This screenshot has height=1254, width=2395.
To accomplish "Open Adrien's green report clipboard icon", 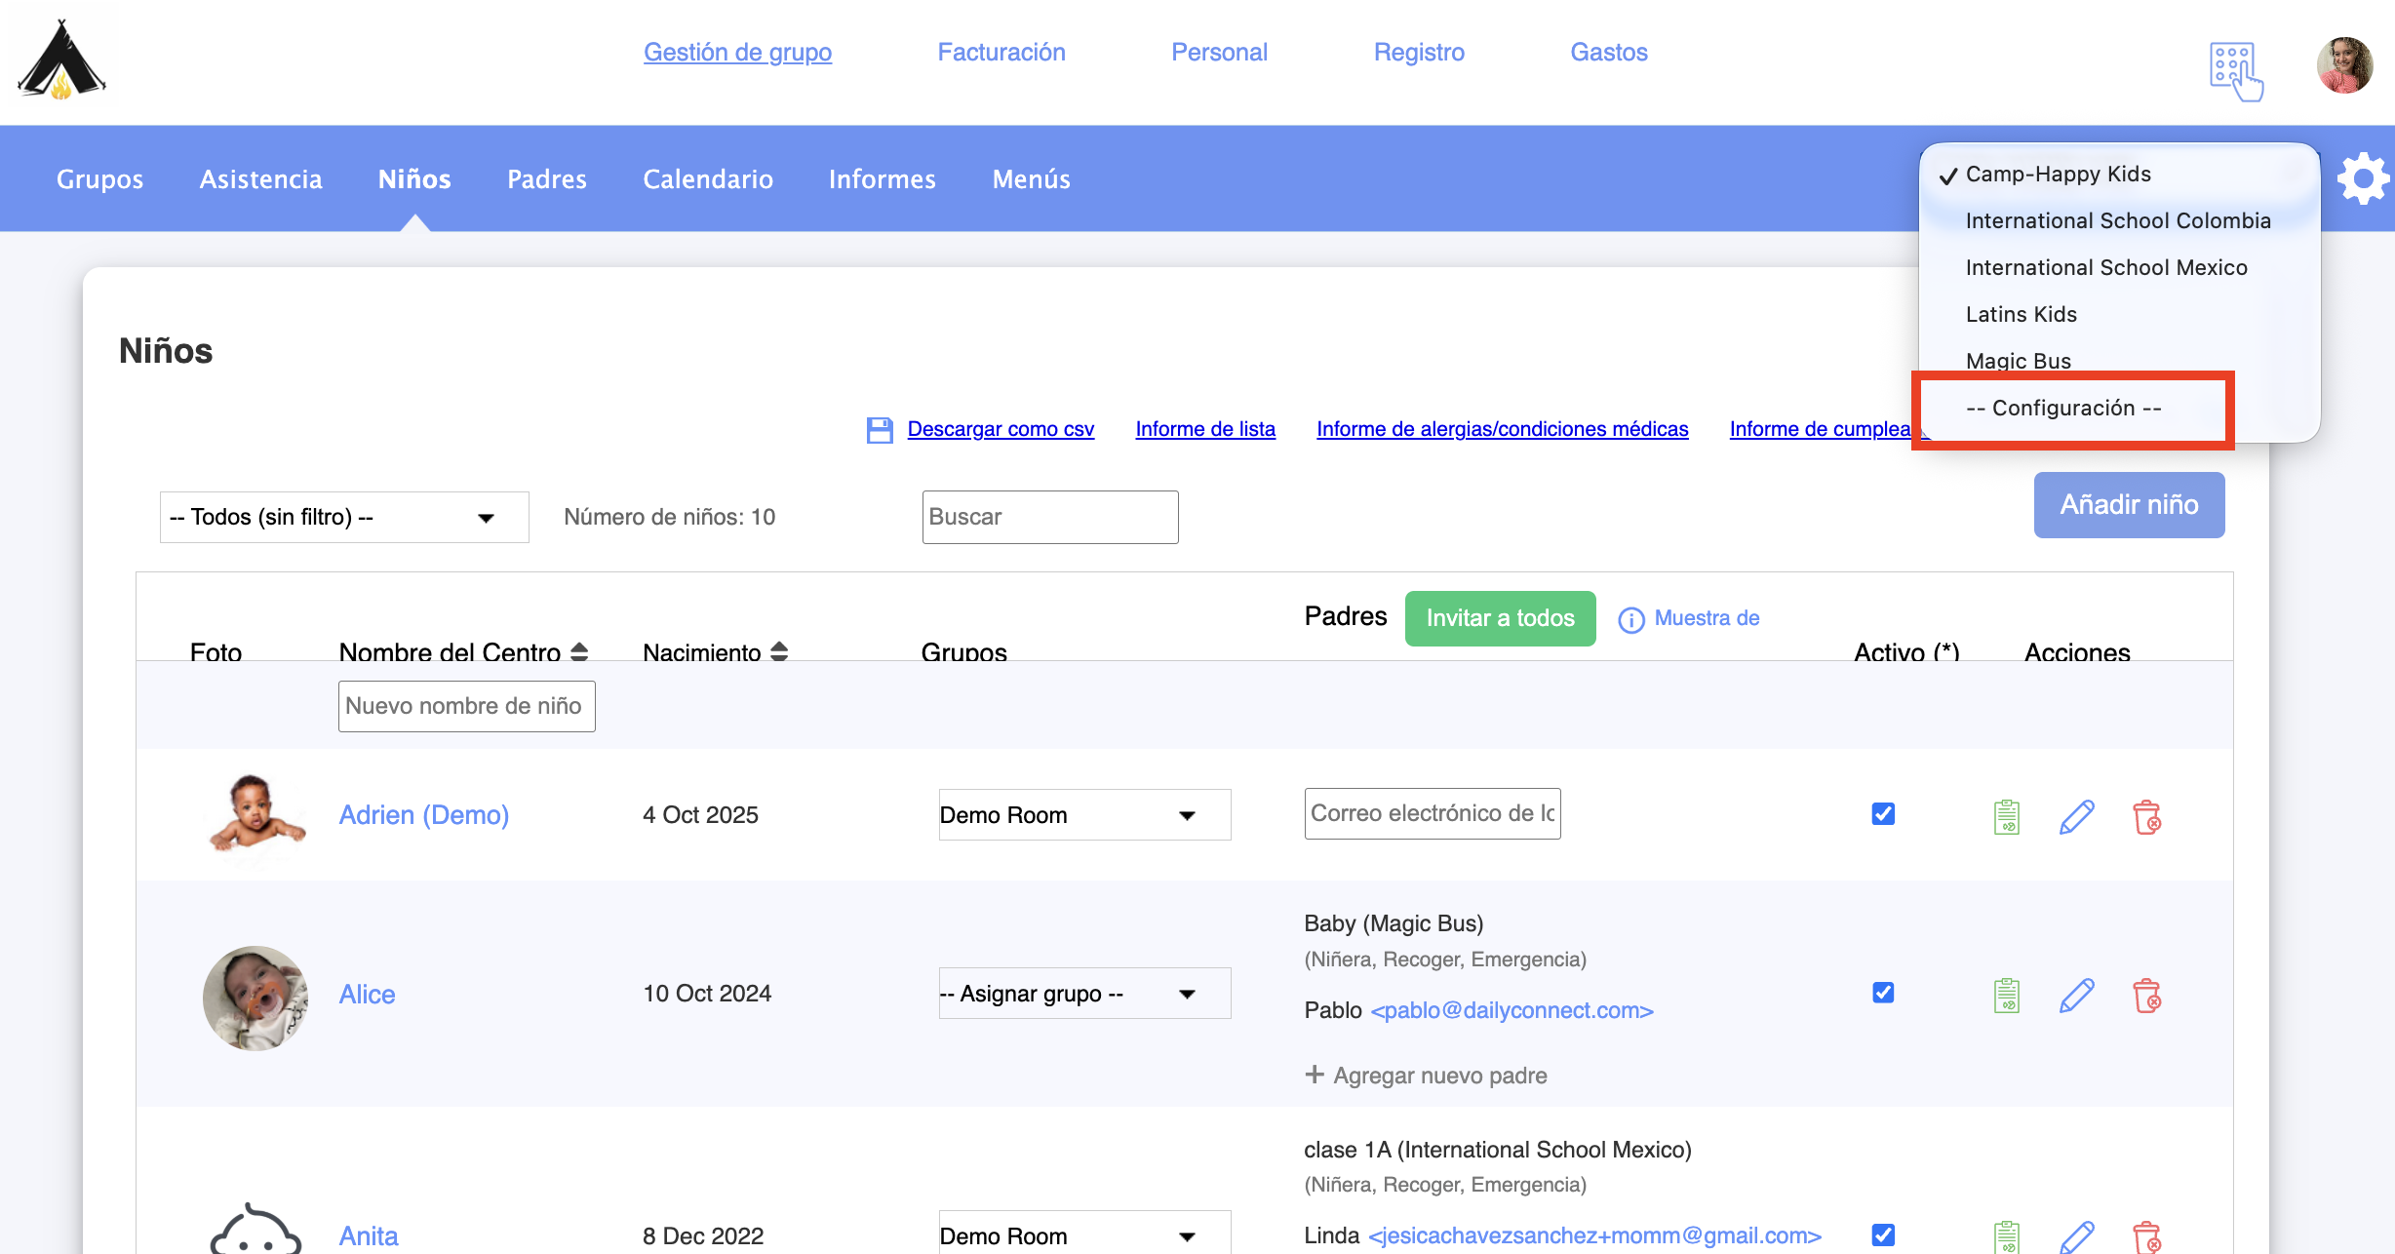I will 2007,816.
